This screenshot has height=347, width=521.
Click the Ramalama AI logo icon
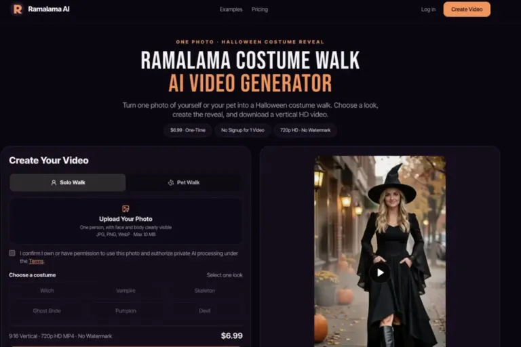click(x=17, y=9)
